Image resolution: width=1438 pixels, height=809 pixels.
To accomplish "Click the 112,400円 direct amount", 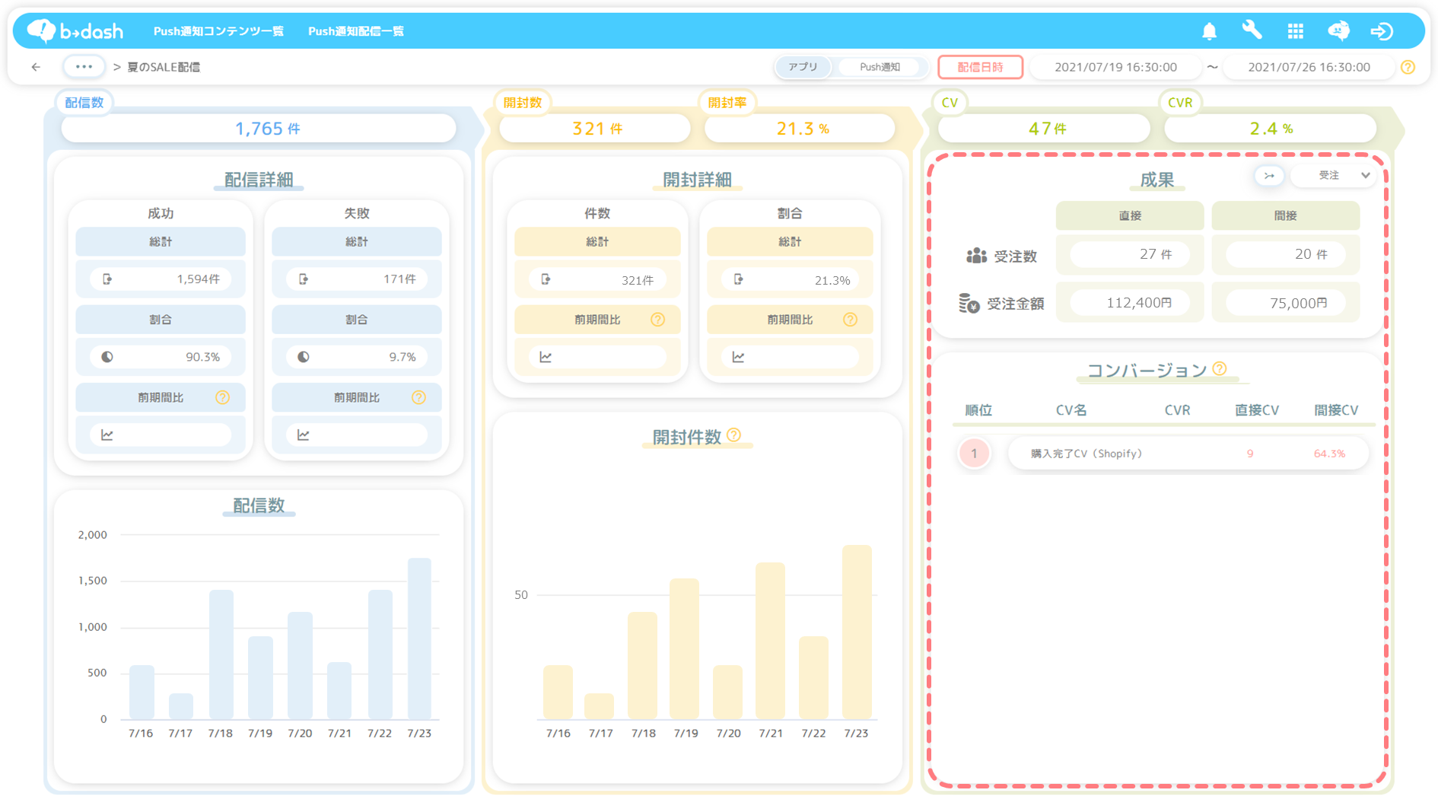I will [x=1130, y=303].
